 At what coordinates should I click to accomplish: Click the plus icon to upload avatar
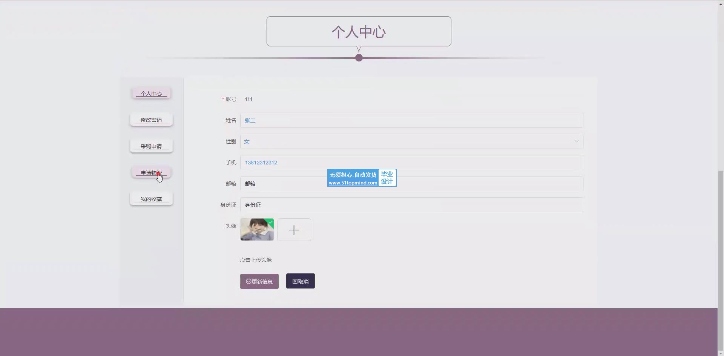pyautogui.click(x=294, y=230)
